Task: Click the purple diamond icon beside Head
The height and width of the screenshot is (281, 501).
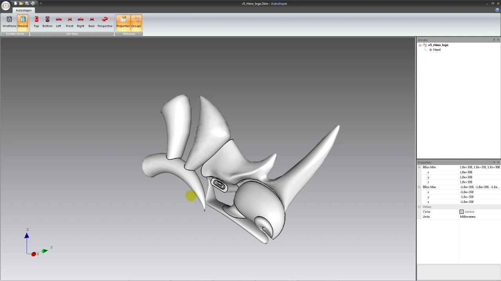Action: [x=431, y=50]
